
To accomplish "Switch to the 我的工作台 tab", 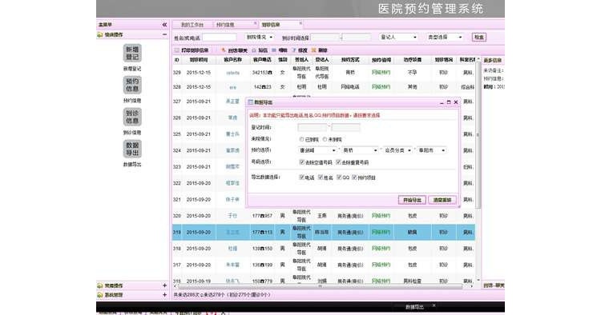I will tap(192, 25).
